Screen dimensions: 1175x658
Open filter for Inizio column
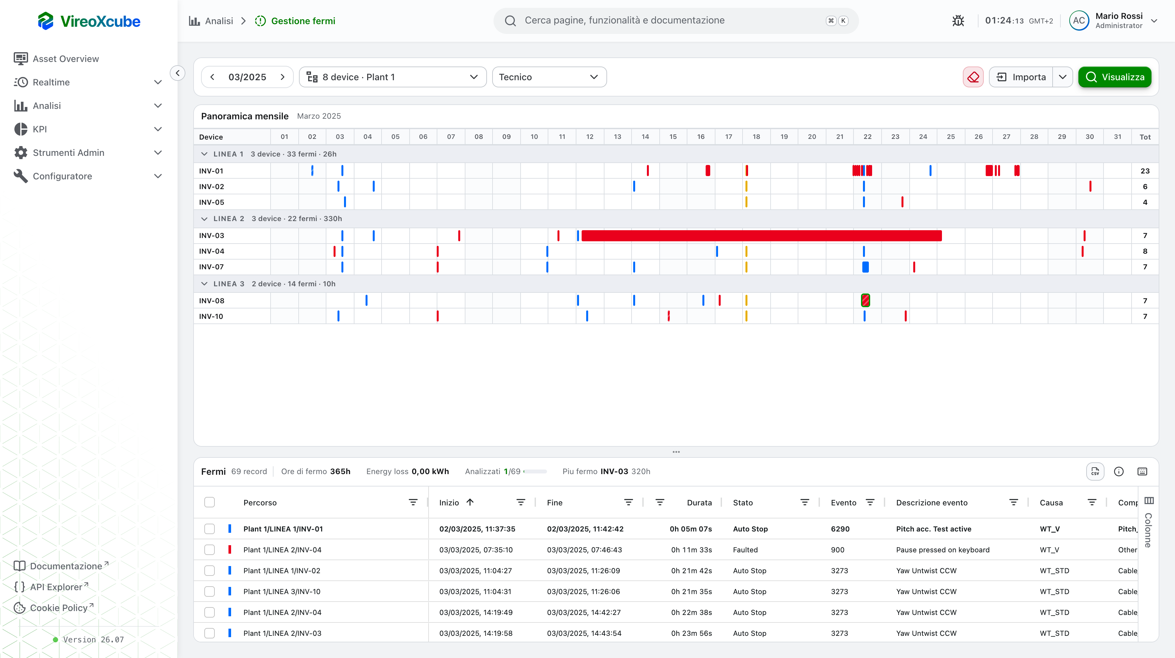(521, 502)
